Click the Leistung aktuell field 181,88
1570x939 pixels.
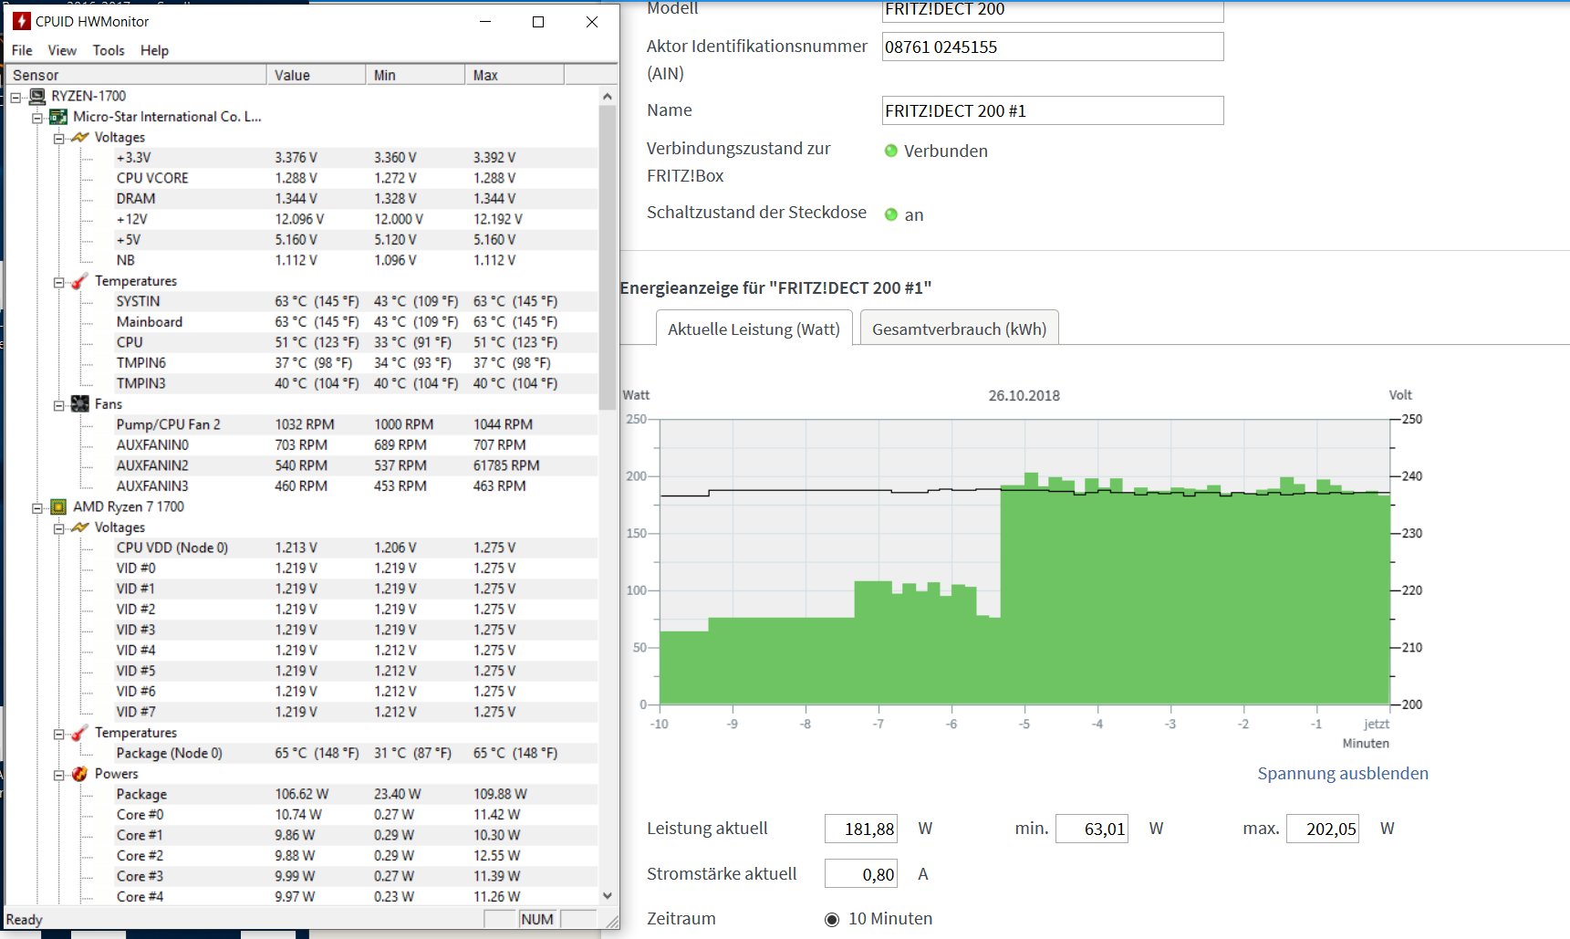coord(861,829)
